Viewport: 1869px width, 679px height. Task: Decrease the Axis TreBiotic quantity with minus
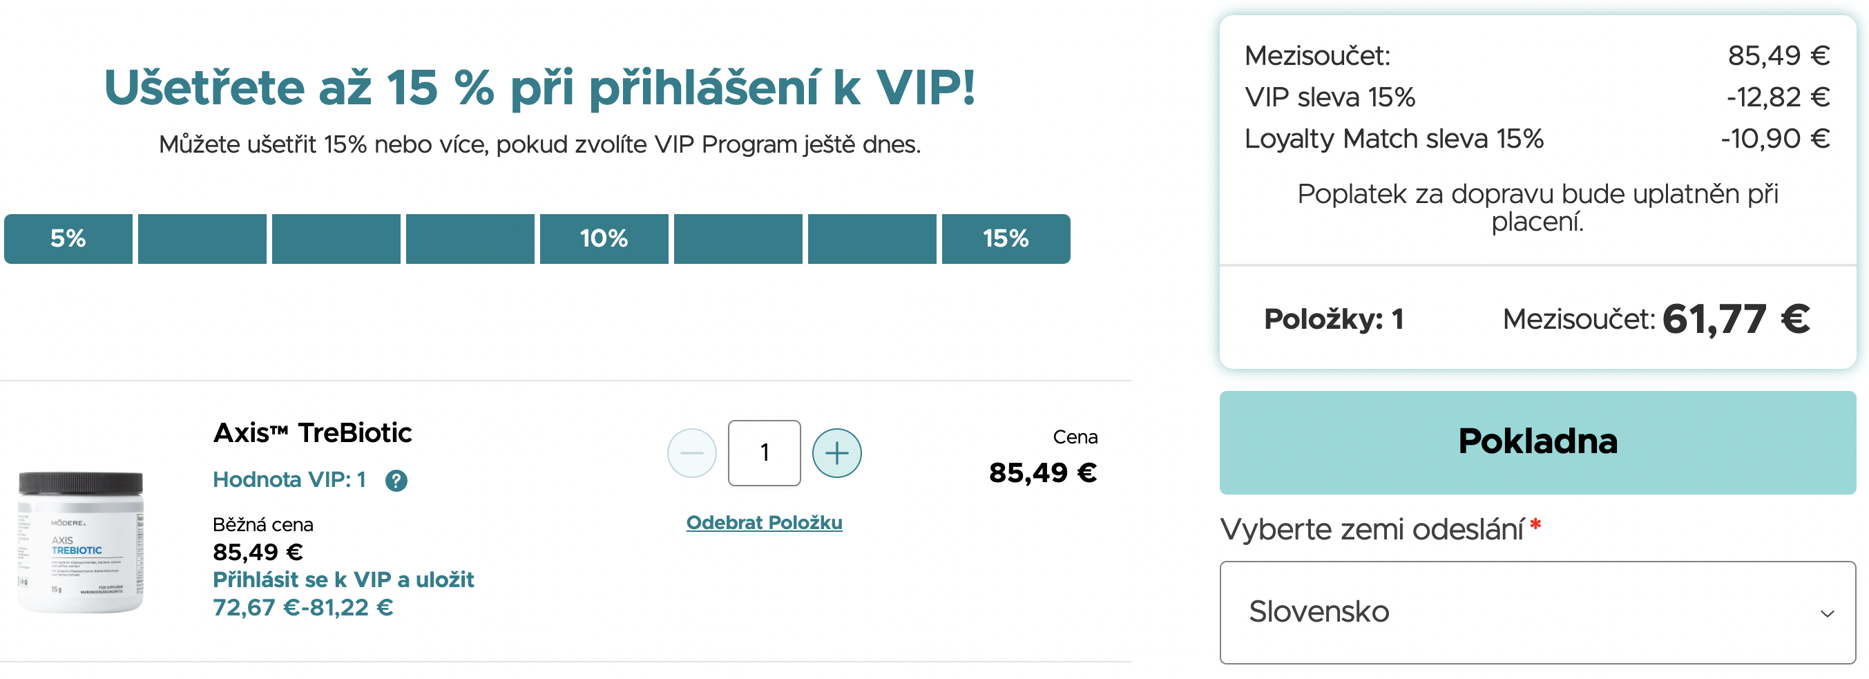coord(691,453)
